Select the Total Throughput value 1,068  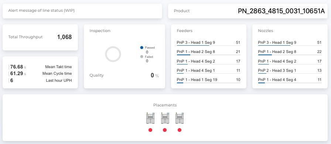64,37
